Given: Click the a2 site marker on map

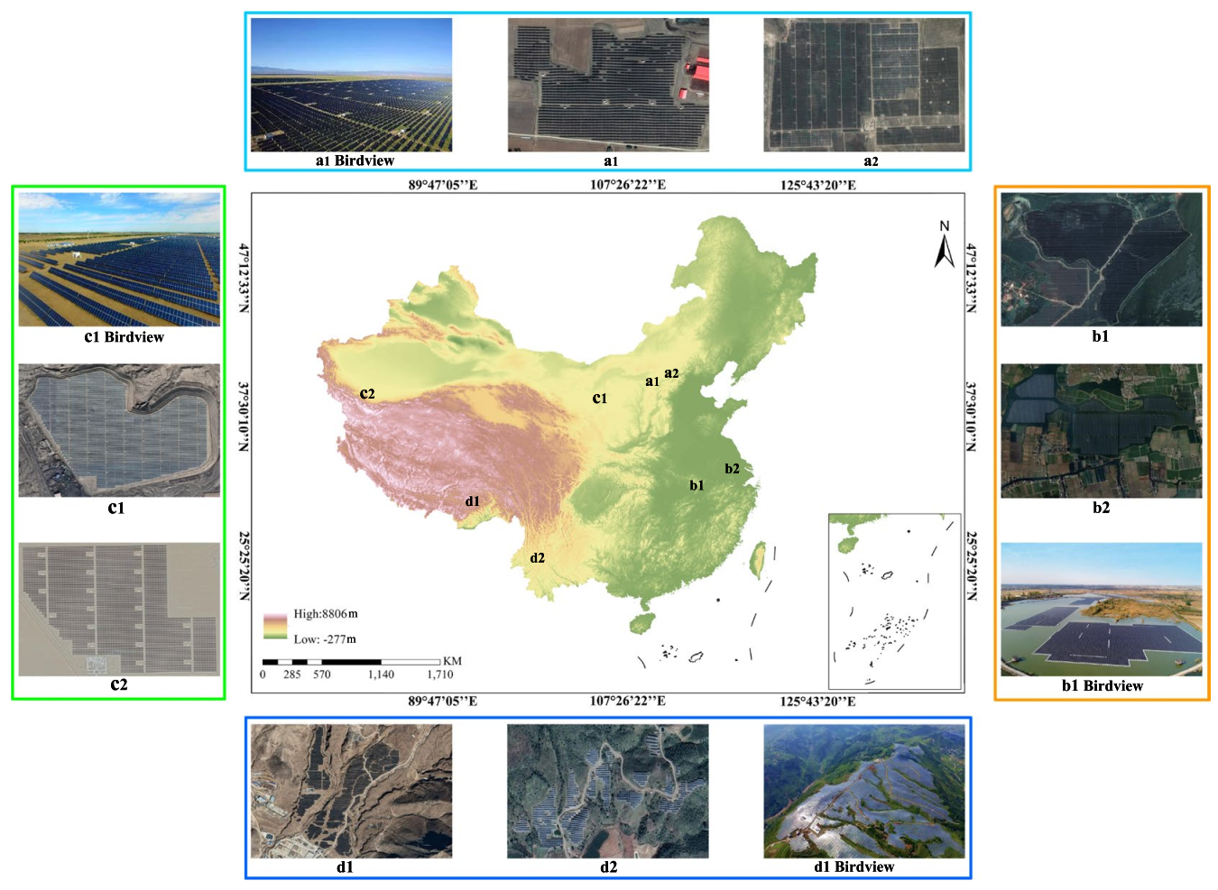Looking at the screenshot, I should (x=671, y=373).
